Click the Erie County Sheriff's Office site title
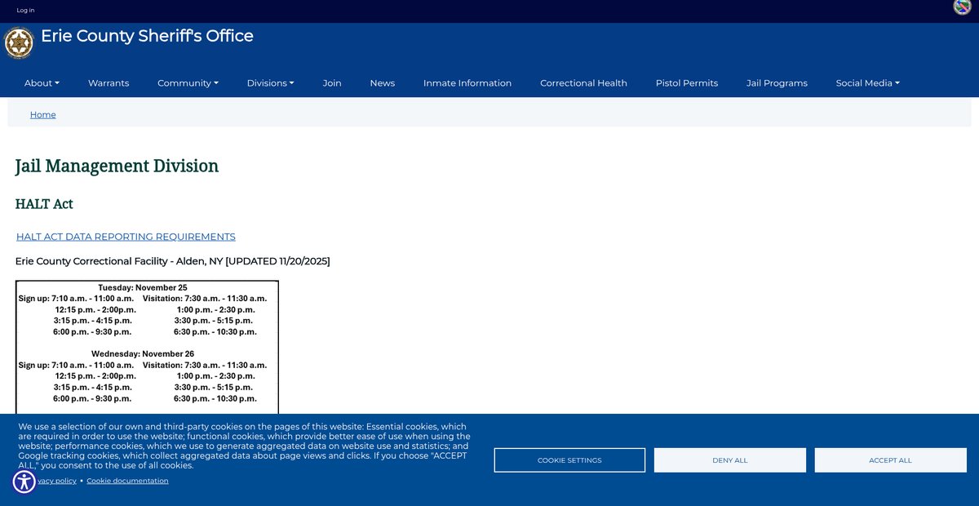The image size is (979, 506). pos(148,36)
